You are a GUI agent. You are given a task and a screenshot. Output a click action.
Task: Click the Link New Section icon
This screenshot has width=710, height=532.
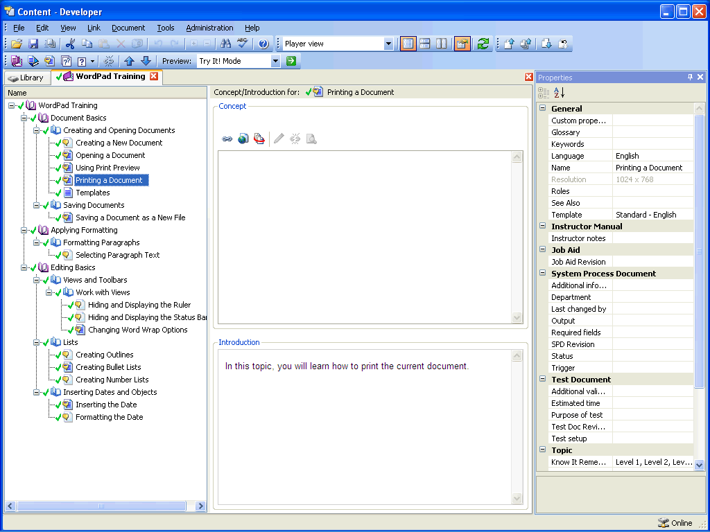click(33, 61)
